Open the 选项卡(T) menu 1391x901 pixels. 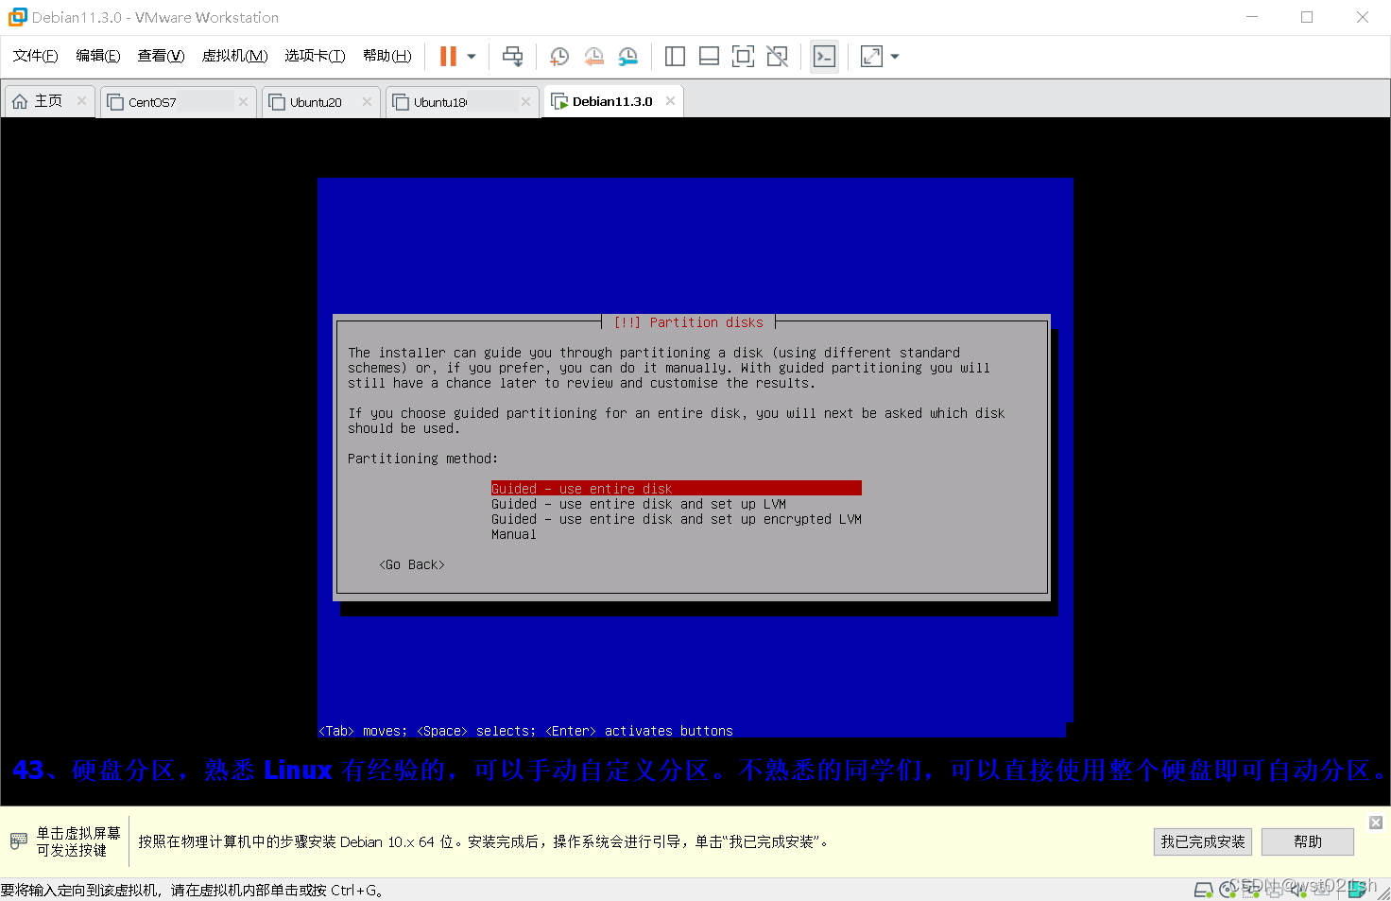pos(315,56)
